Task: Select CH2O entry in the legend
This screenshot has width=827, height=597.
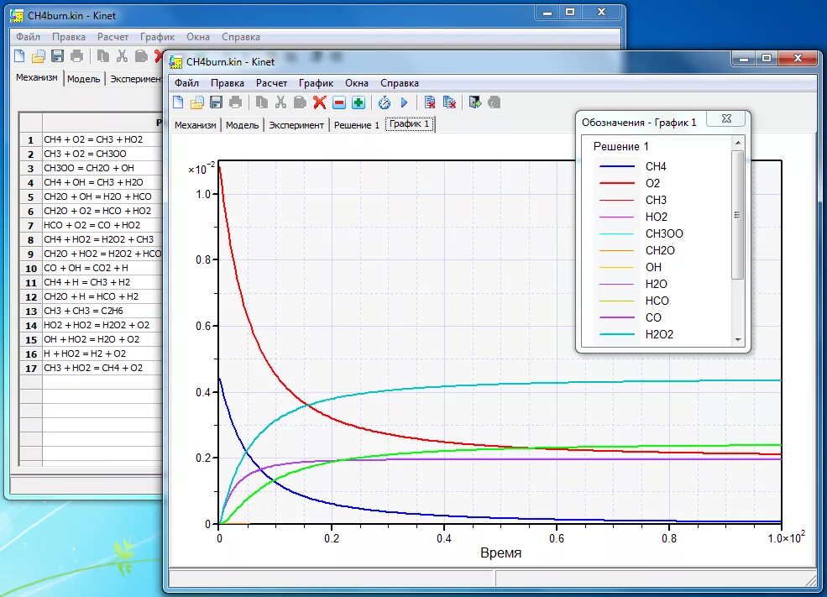Action: coord(660,250)
